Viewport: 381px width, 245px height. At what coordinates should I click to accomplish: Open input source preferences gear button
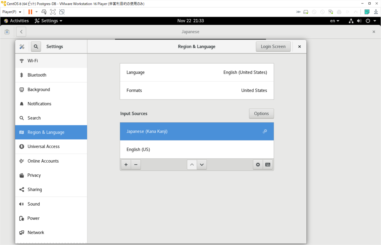[258, 164]
